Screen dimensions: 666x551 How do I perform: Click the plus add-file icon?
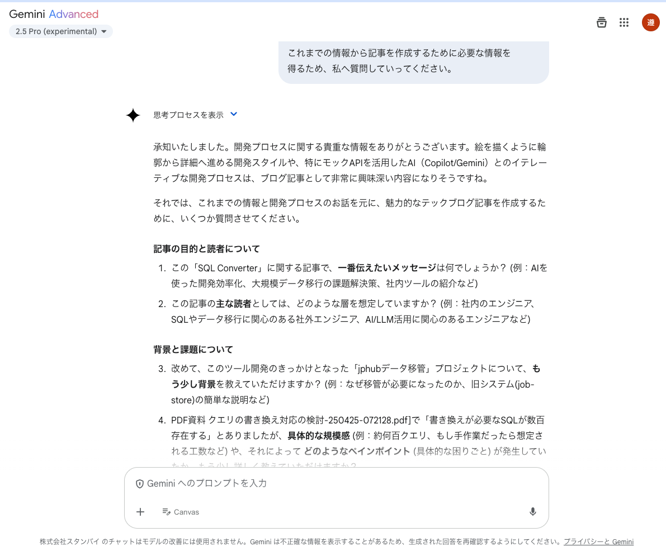point(140,512)
